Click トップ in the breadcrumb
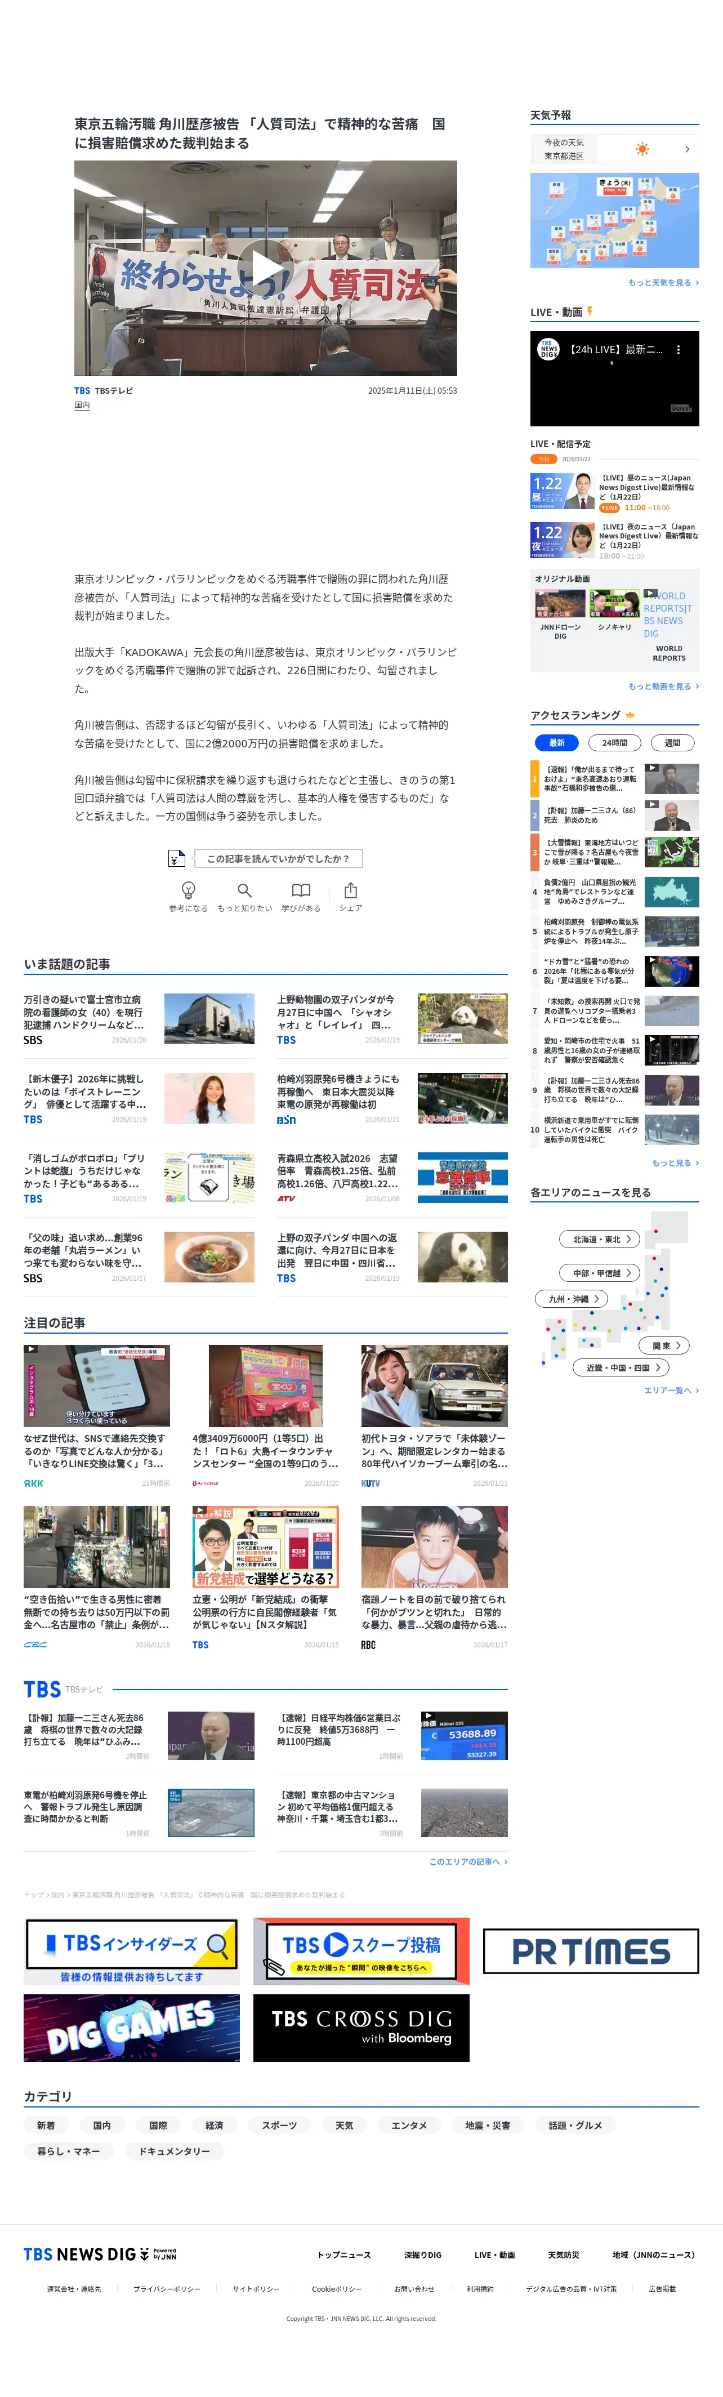The width and height of the screenshot is (723, 2397). (33, 1895)
